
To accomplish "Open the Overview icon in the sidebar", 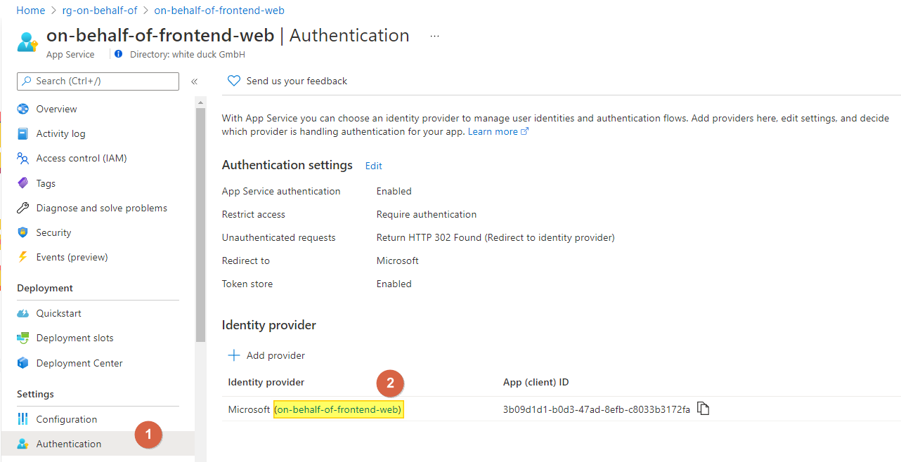I will (x=23, y=109).
